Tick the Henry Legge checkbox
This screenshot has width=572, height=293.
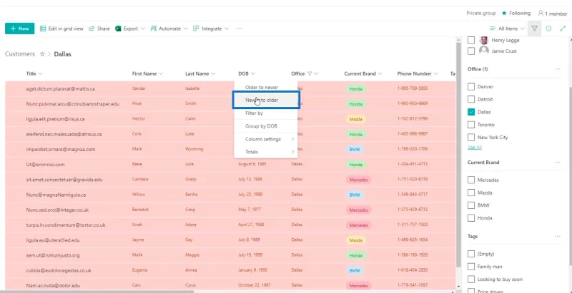click(x=471, y=41)
